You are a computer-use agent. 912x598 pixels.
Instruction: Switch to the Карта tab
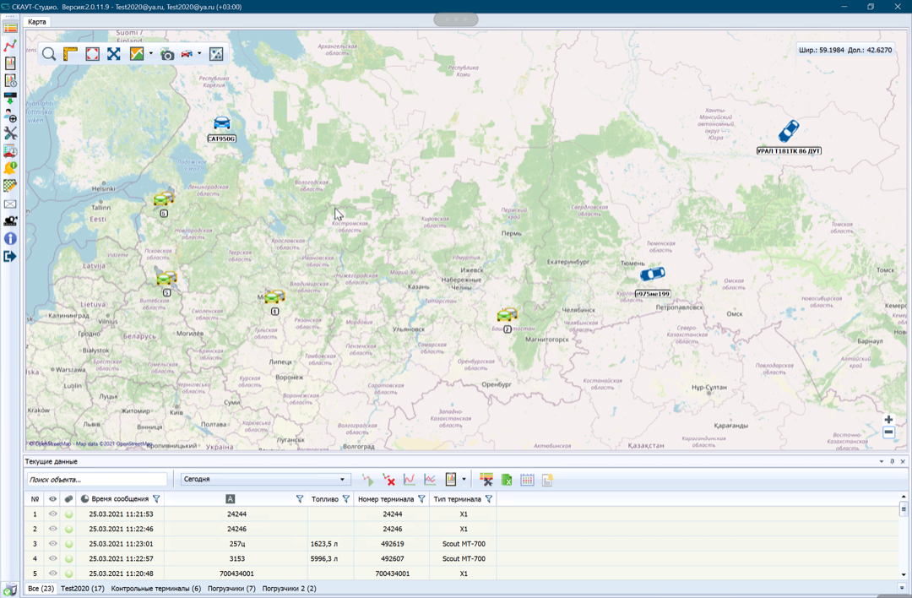(36, 21)
